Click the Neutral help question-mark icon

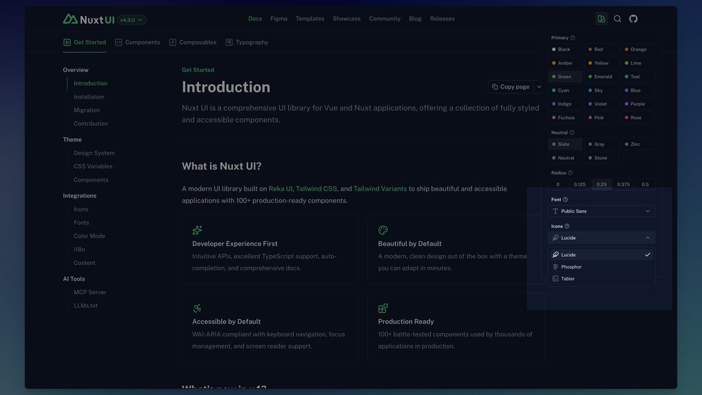click(572, 133)
